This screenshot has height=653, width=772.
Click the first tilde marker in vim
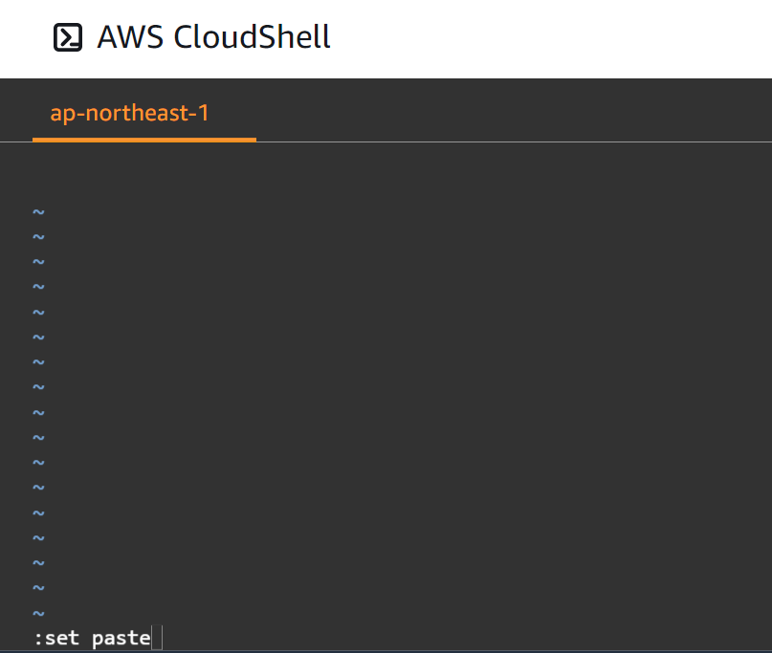[x=38, y=211]
